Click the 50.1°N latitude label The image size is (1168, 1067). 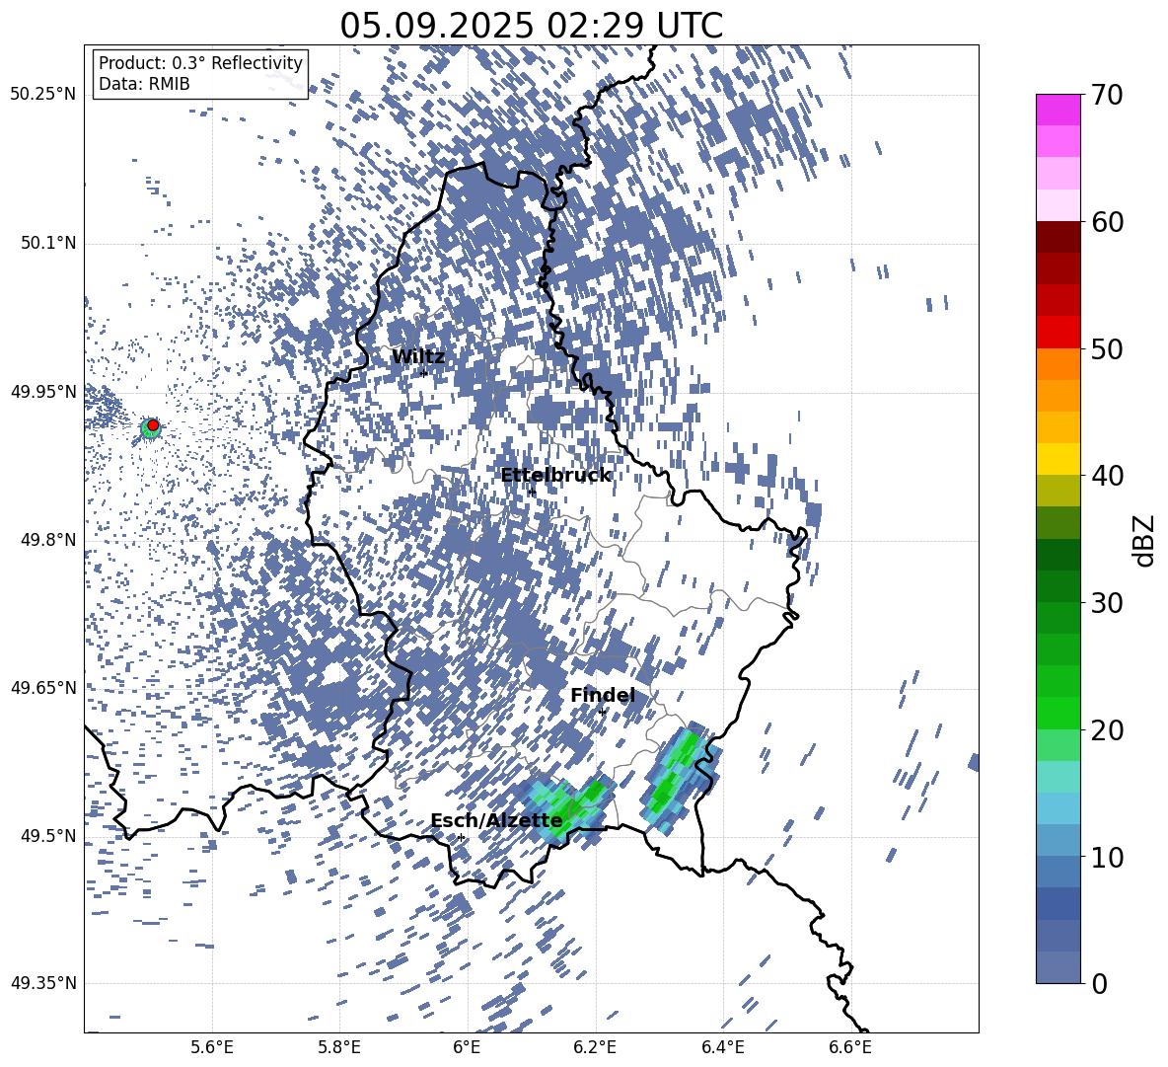coord(47,243)
